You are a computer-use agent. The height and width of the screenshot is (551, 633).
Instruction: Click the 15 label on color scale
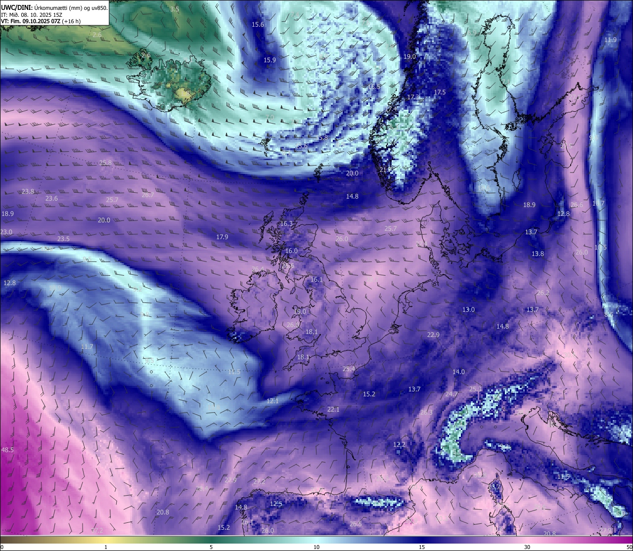(422, 547)
